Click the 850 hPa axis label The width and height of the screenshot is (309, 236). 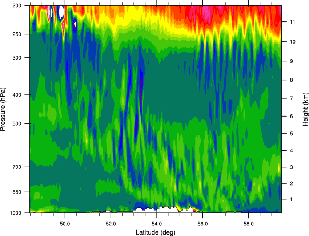[17, 192]
